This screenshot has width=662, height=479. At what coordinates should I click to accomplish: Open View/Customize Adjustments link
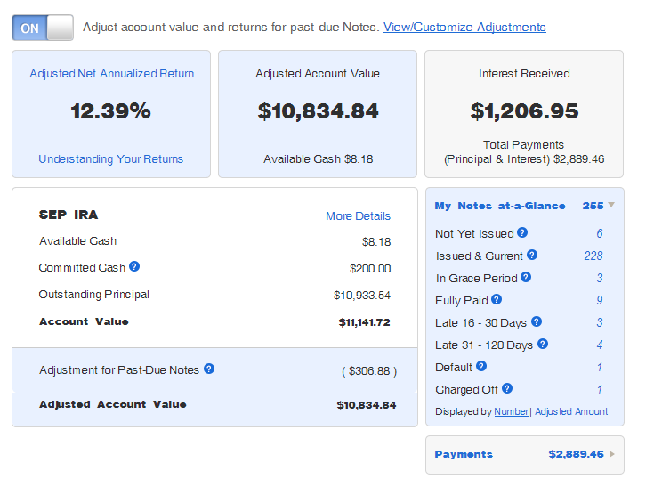464,27
